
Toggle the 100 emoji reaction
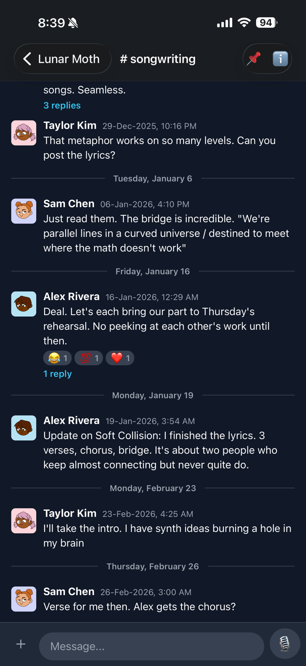pyautogui.click(x=89, y=358)
